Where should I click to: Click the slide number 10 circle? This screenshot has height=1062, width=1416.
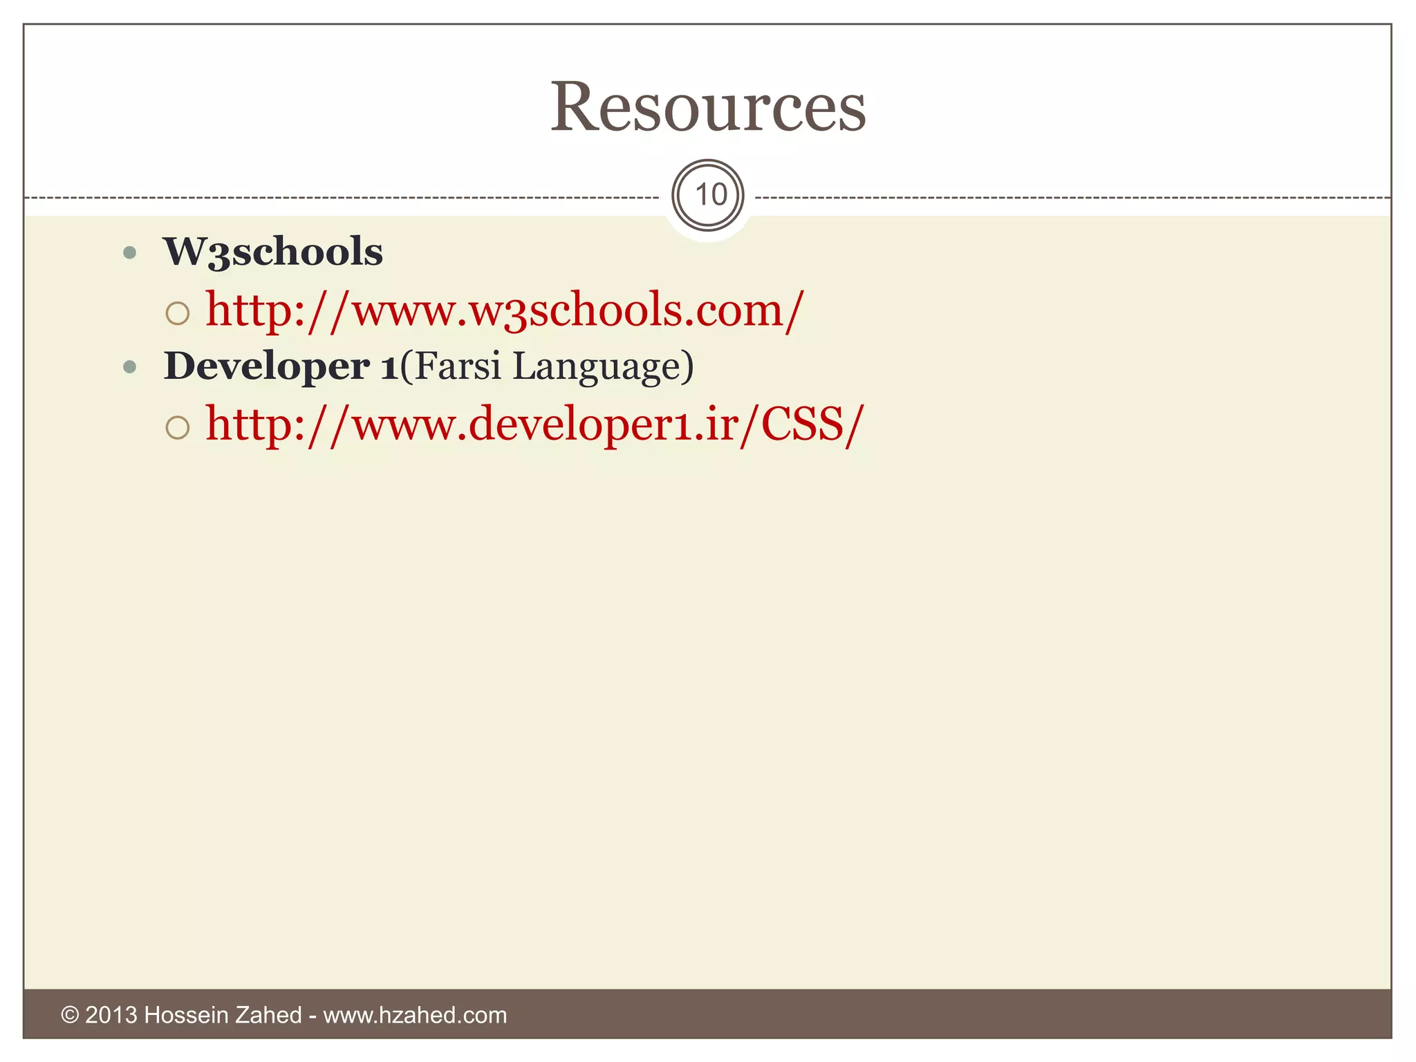tap(708, 196)
